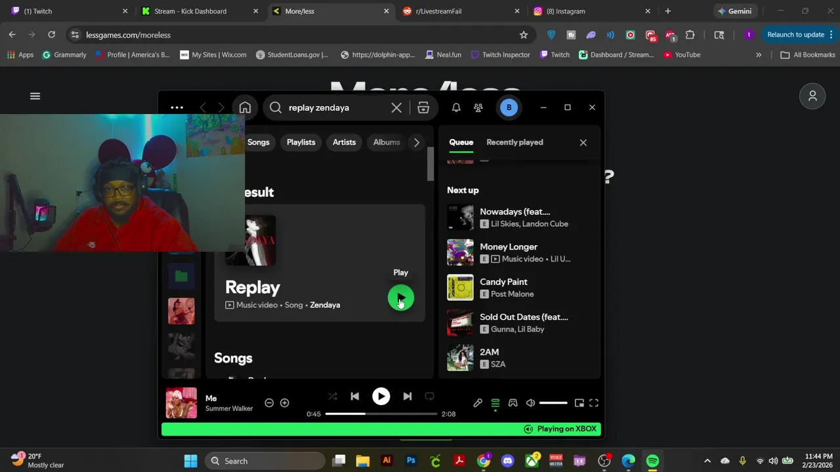Filter results by Artists
This screenshot has height=472, width=840.
pos(344,142)
